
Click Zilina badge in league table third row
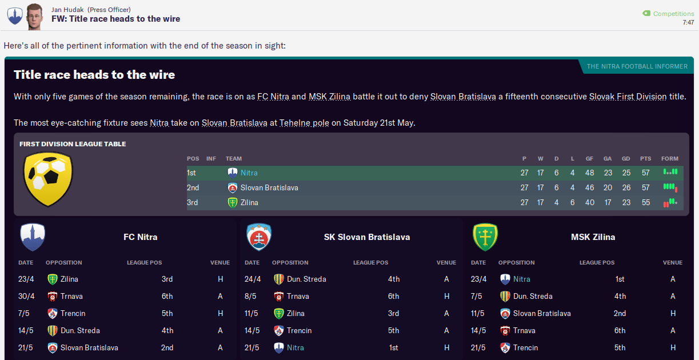(233, 202)
